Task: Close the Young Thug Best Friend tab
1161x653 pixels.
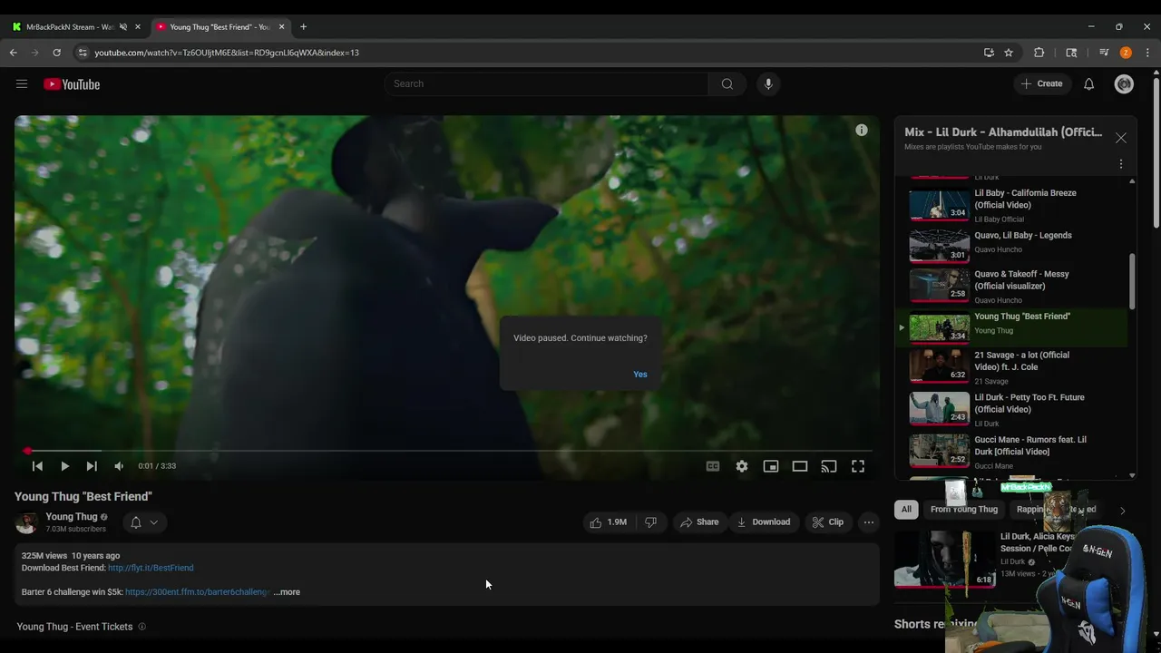Action: tap(281, 26)
